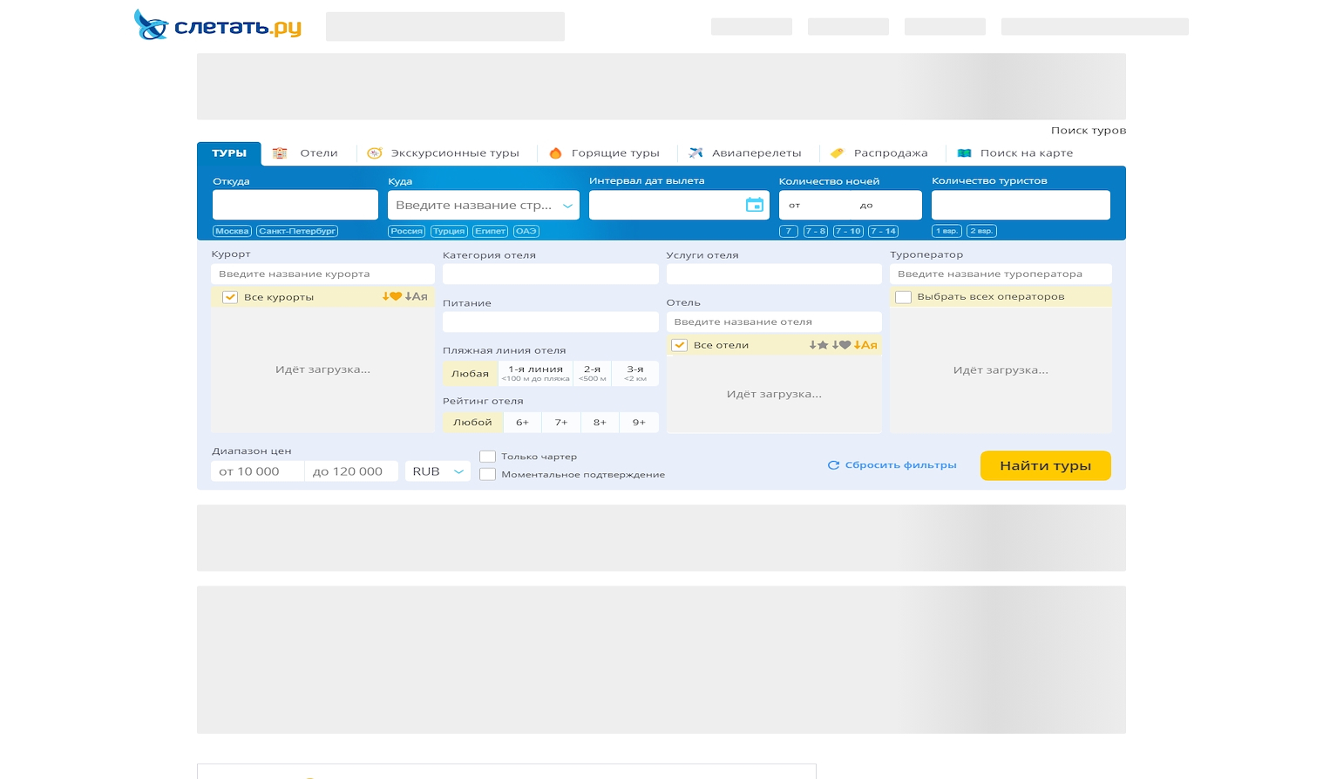Open the Количество ночей from-to field
The image size is (1323, 779).
click(x=851, y=205)
